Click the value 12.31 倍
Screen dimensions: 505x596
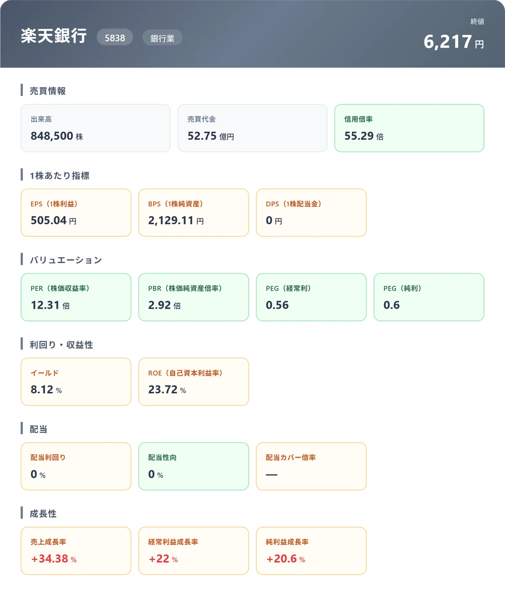coord(50,305)
